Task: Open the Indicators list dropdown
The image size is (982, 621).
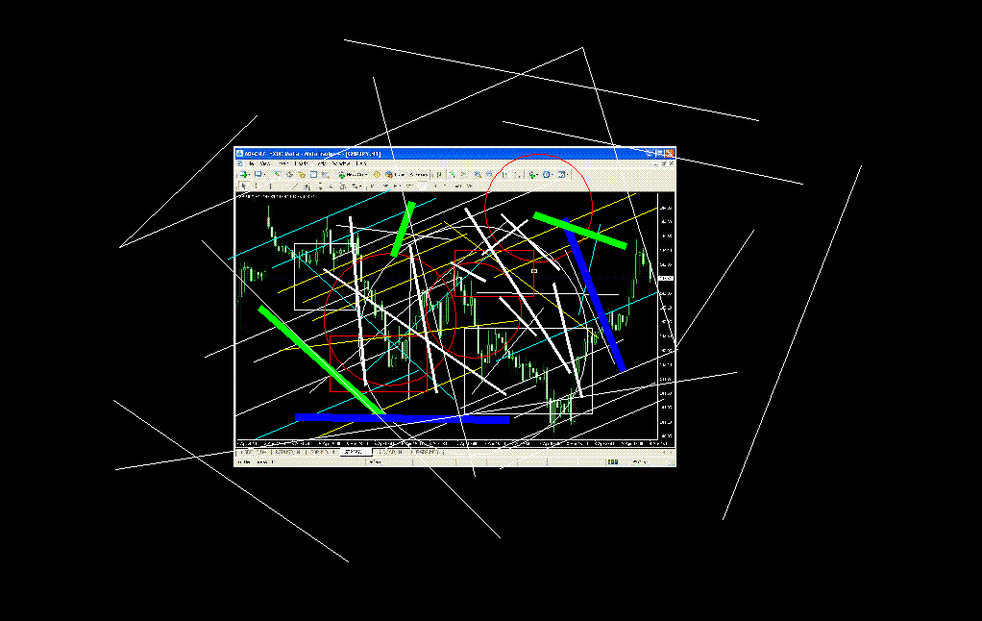Action: [x=532, y=175]
